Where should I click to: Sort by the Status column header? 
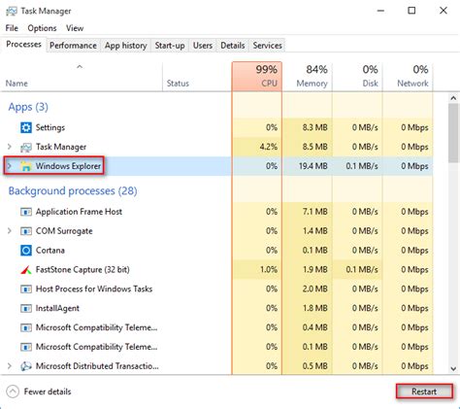coord(197,77)
